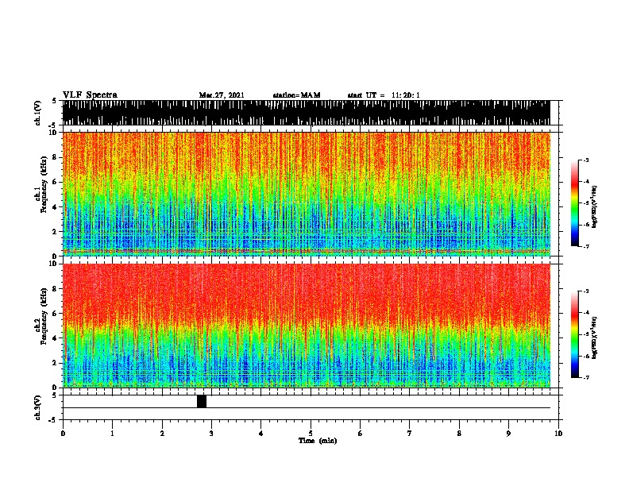Click the "VLF Spectra" plot title
629x486 pixels.
[90, 95]
